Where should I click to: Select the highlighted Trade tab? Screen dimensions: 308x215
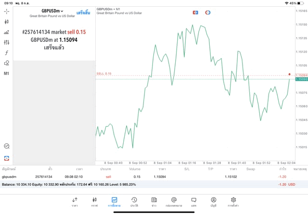coord(114,202)
